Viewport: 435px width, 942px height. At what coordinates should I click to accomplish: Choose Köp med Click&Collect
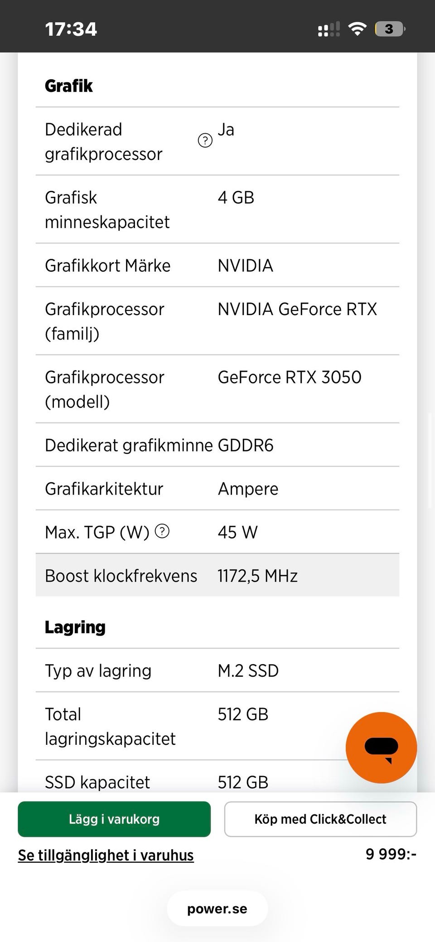(320, 819)
